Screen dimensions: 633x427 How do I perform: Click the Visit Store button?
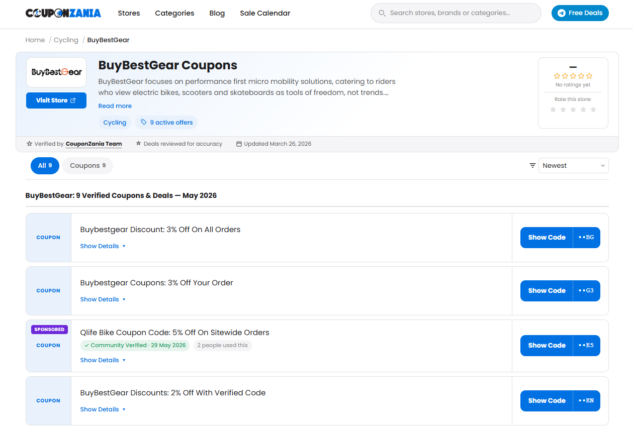pos(56,100)
